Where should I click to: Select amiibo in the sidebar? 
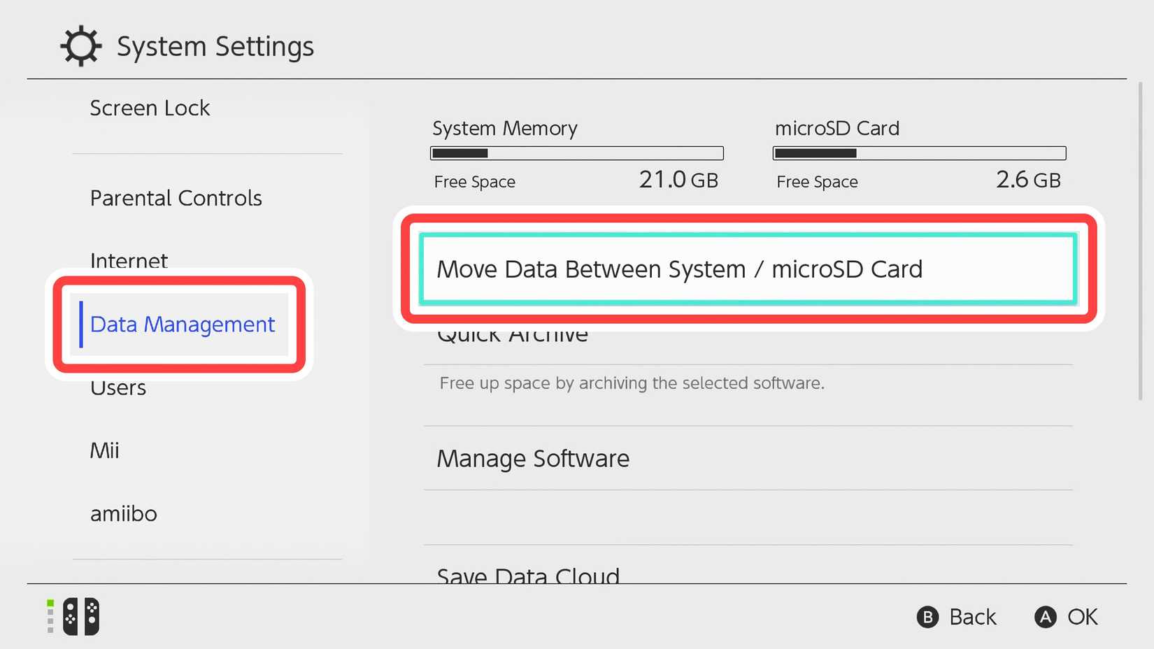click(x=124, y=514)
